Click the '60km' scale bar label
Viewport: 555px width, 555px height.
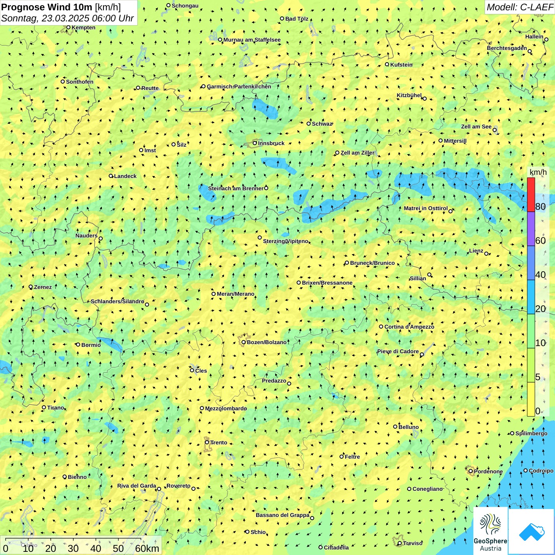(x=147, y=548)
